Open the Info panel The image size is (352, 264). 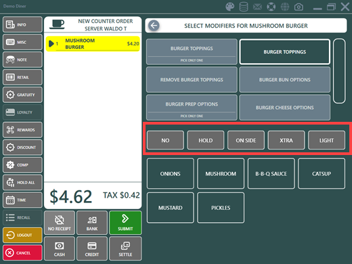coord(22,24)
